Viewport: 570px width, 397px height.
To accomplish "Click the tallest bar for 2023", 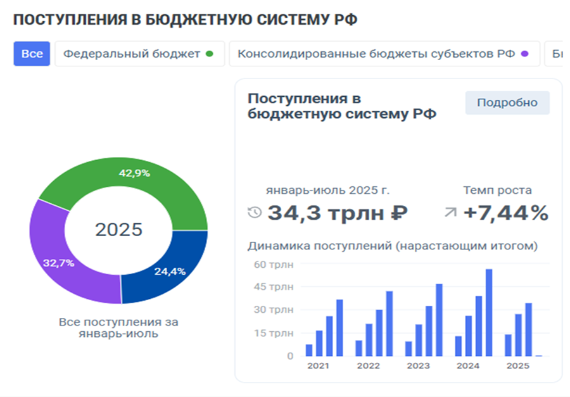I will 439,320.
